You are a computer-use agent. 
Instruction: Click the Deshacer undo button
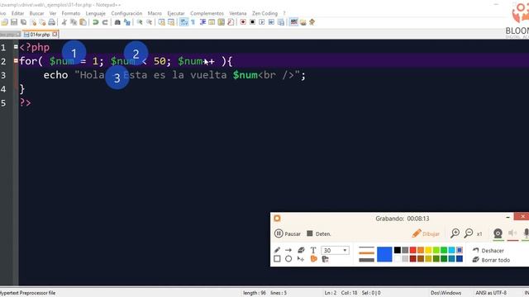click(x=488, y=250)
